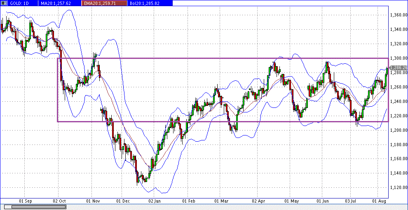The width and height of the screenshot is (408, 210).
Task: Click the 01 Feb date label
Action: [188, 201]
